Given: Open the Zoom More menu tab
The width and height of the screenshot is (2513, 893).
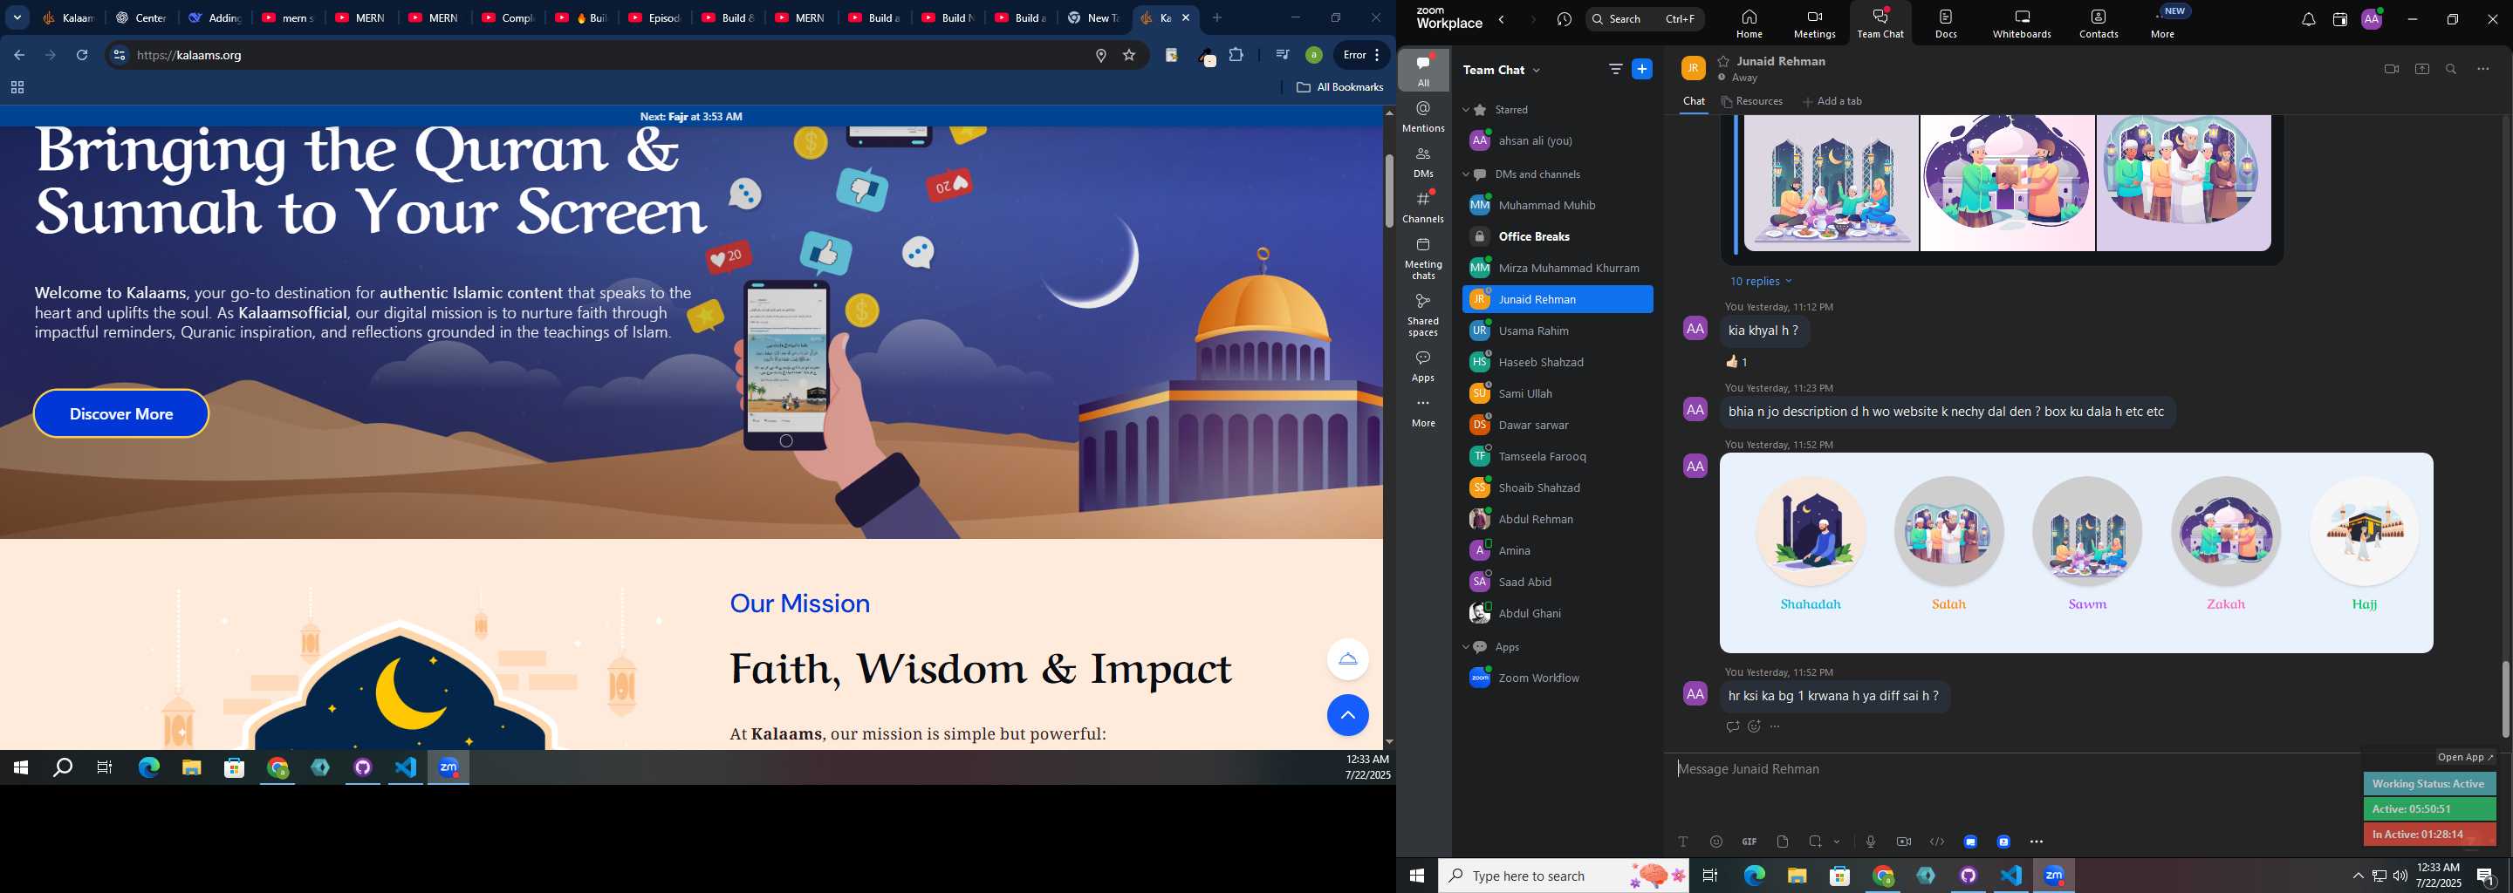Looking at the screenshot, I should coord(2163,24).
